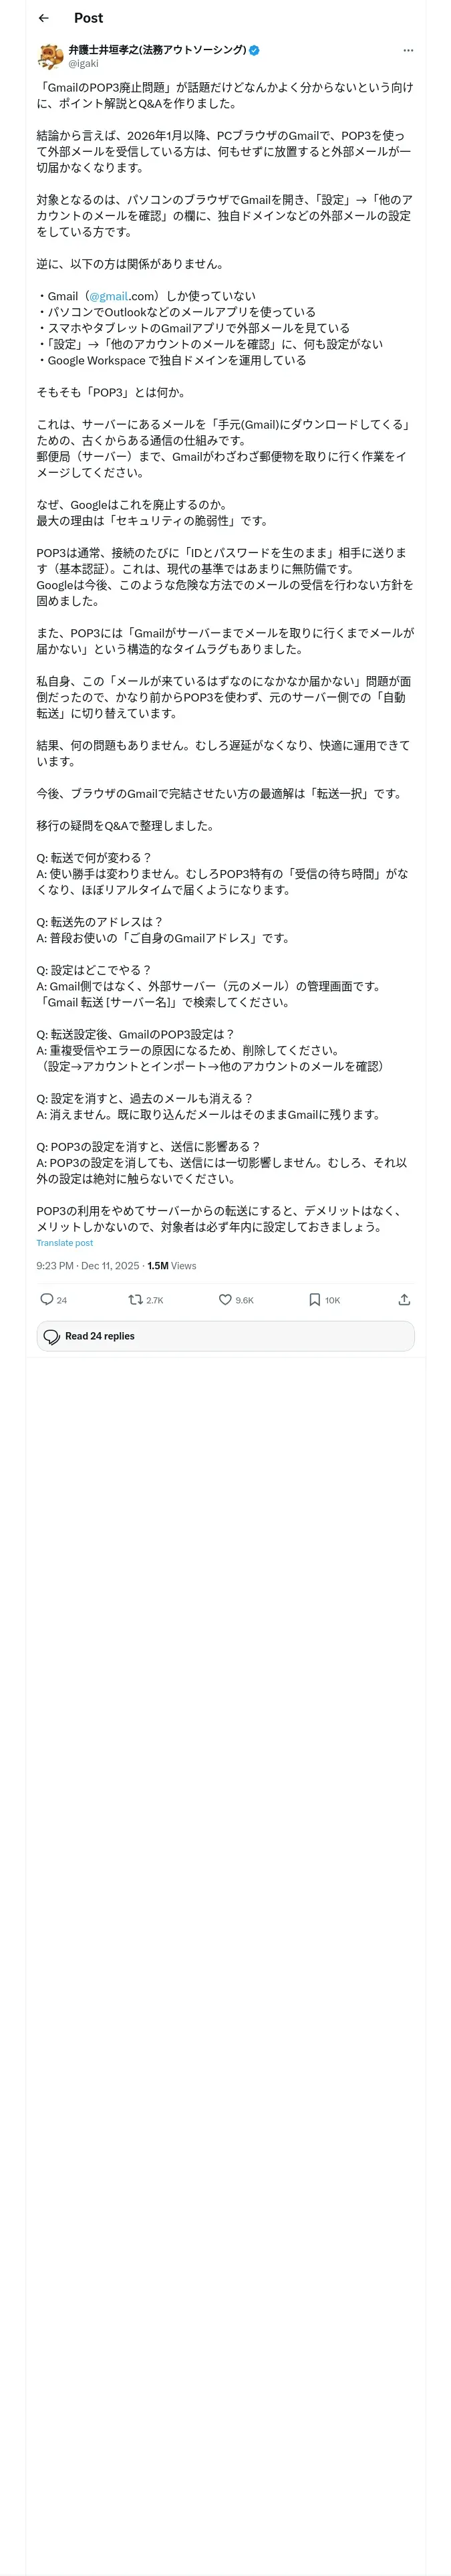Toggle the like heart icon
The image size is (451, 2576).
(x=225, y=1299)
